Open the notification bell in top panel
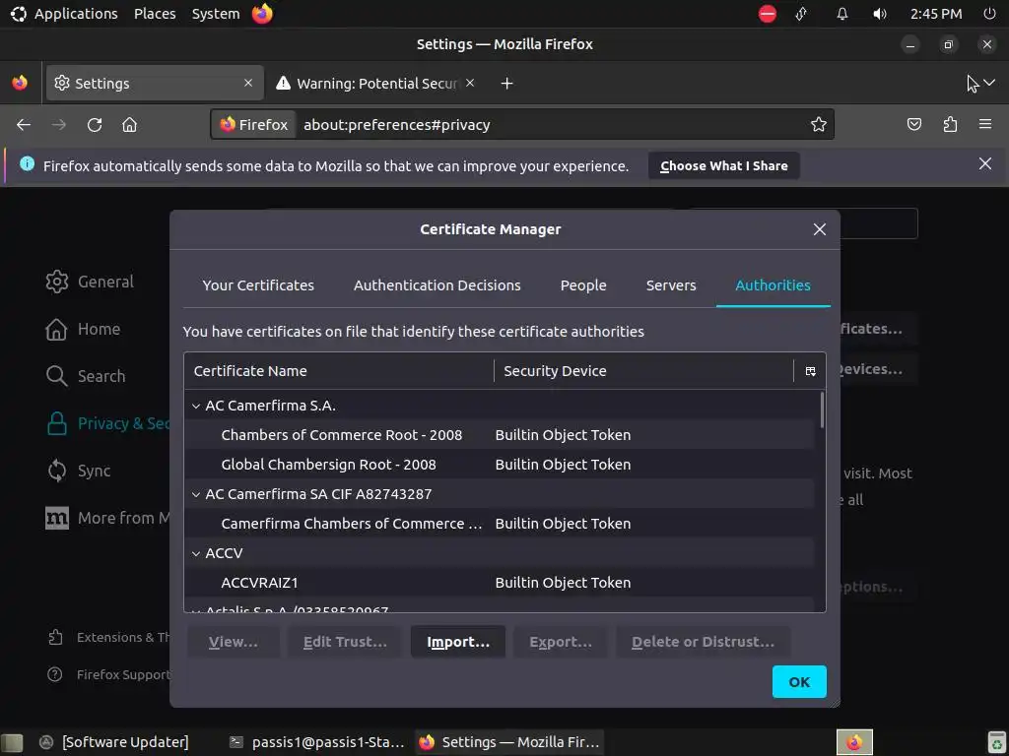This screenshot has height=756, width=1009. click(x=841, y=14)
